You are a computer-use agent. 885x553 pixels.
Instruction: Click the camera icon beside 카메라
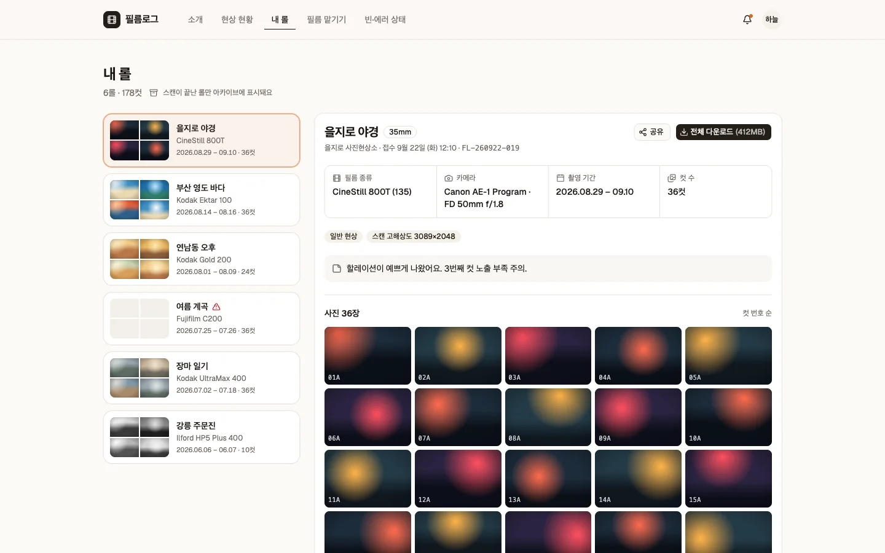tap(449, 178)
